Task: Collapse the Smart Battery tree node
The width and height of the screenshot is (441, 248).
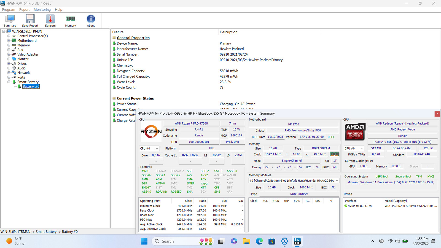Action: (x=9, y=82)
